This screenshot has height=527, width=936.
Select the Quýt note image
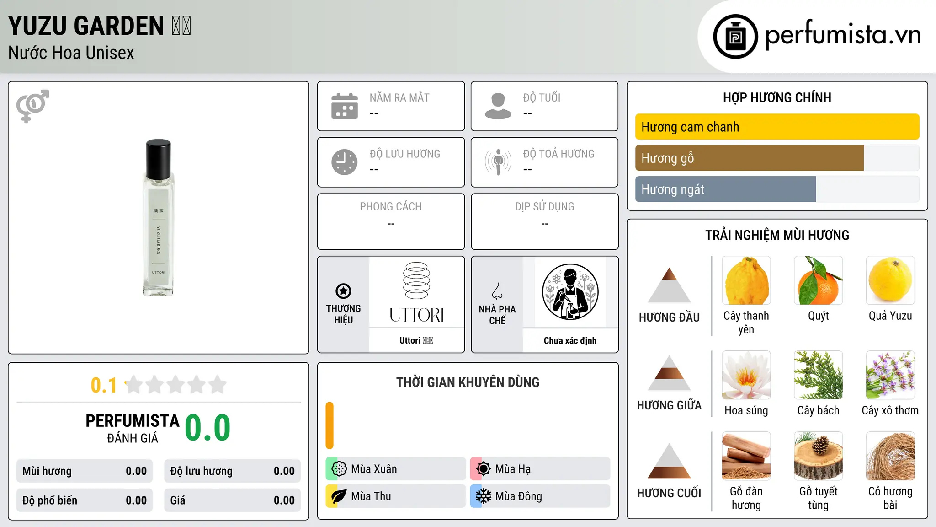818,280
